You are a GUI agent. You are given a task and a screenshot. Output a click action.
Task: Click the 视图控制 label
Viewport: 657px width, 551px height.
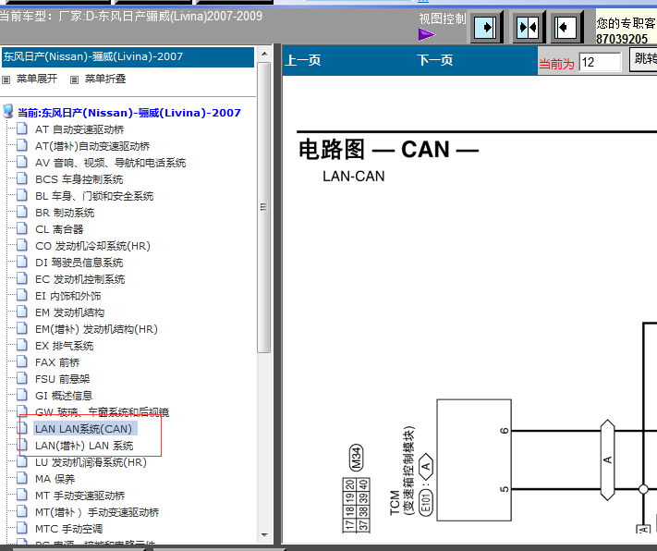(443, 18)
